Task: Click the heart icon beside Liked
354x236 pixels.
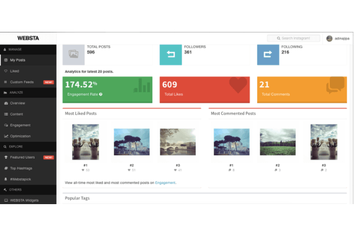Action: coord(6,71)
